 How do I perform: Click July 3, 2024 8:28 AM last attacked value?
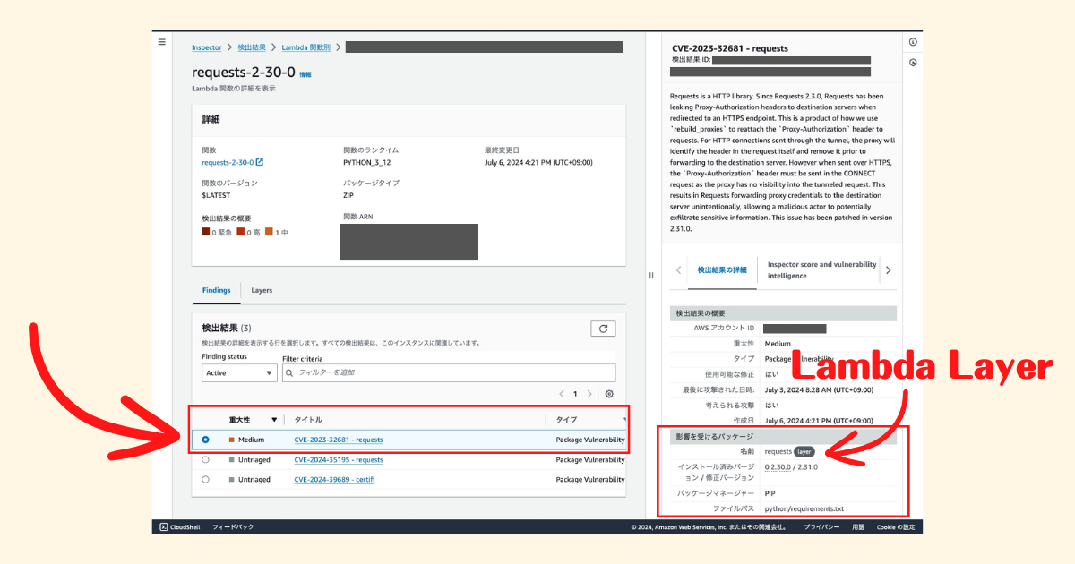(x=818, y=389)
